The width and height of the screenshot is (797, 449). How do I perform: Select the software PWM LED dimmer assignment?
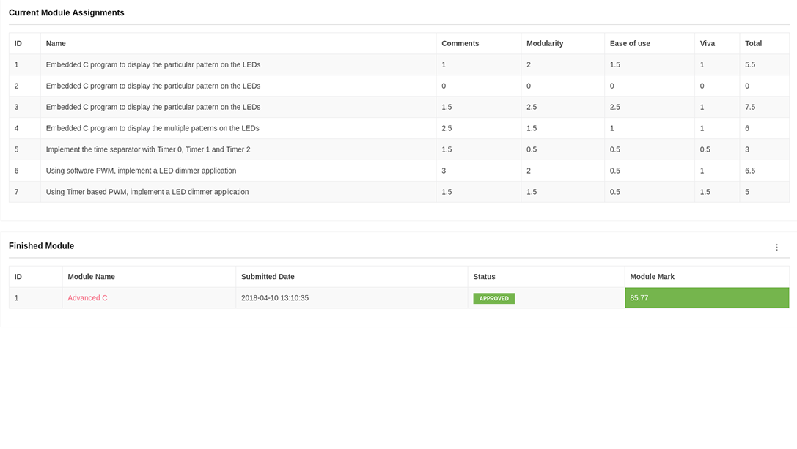click(141, 171)
